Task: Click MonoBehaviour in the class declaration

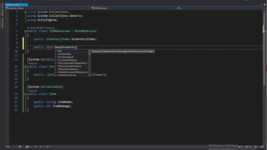Action: 86,31
